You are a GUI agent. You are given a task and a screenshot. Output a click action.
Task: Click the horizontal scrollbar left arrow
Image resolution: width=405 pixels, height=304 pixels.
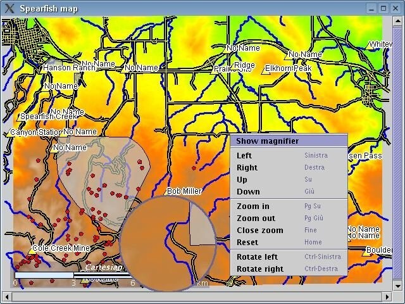tap(7, 296)
